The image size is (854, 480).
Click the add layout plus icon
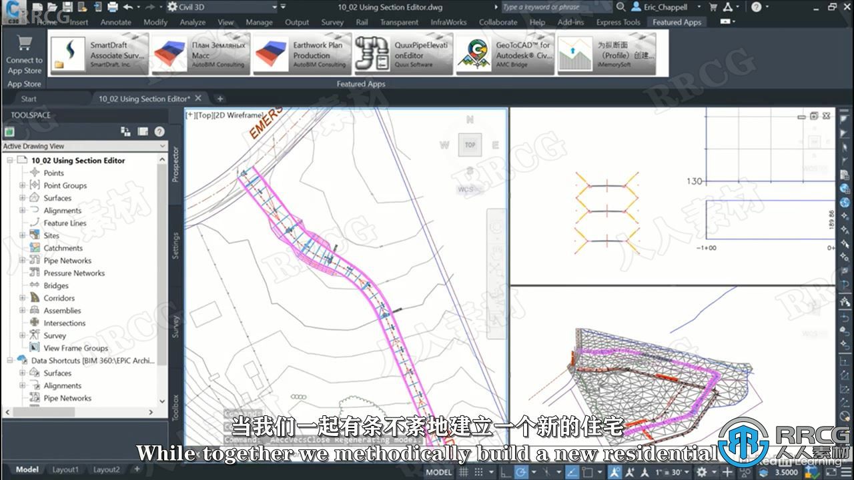pyautogui.click(x=137, y=469)
